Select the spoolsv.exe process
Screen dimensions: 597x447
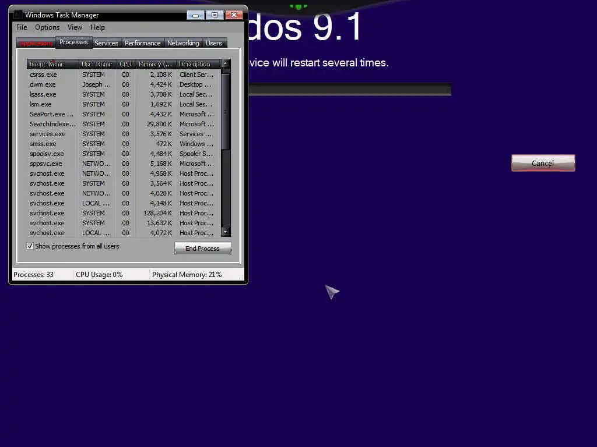[124, 154]
